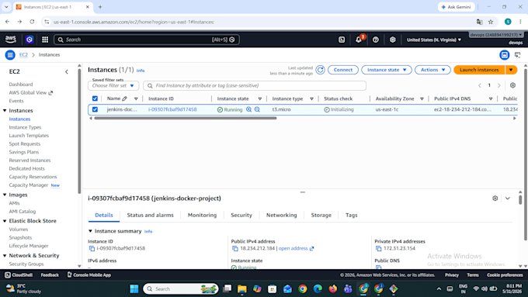Copy the public IPv4 address
This screenshot has height=297, width=528.
point(235,249)
